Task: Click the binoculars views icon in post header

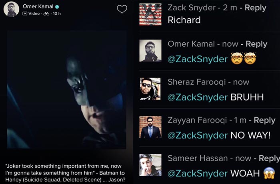Action: tap(46, 14)
